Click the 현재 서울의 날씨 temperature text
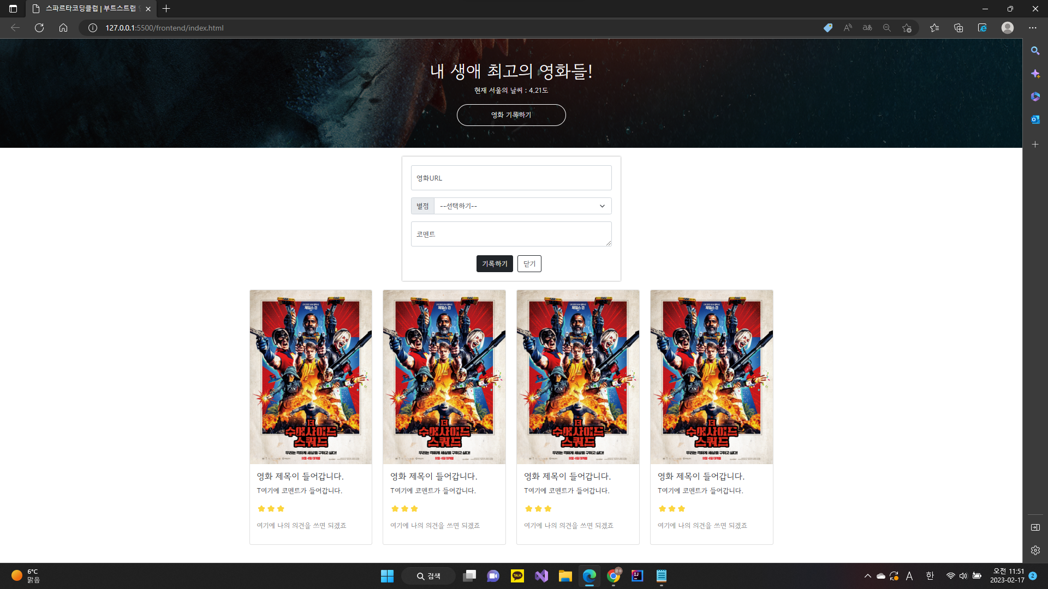Screen dimensions: 1048x589 click(511, 91)
